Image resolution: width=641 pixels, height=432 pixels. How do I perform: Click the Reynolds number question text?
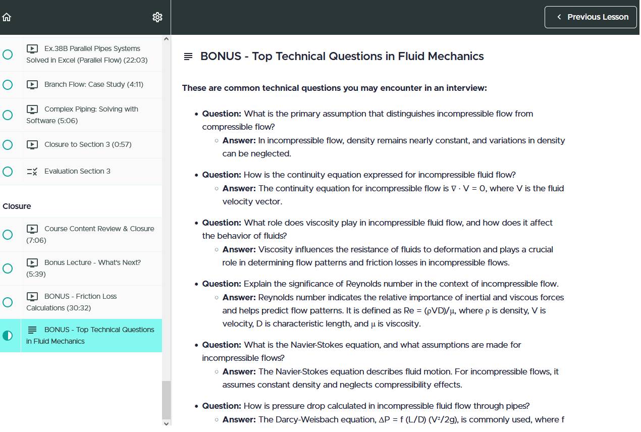click(381, 284)
